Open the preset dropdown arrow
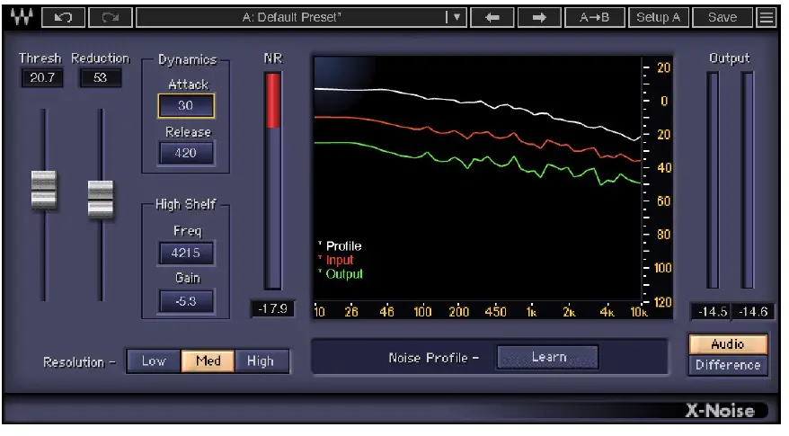Viewport: 789px width, 436px height. (457, 17)
